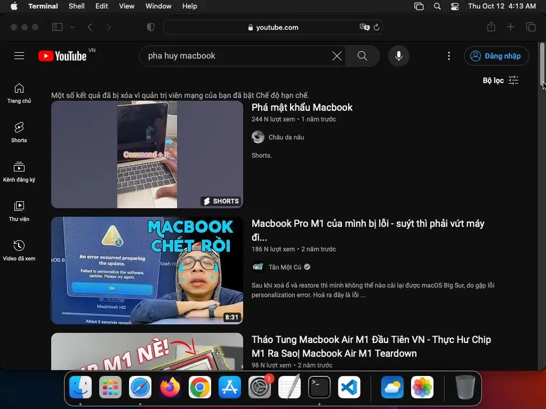Open Finder from the Dock

point(81,387)
